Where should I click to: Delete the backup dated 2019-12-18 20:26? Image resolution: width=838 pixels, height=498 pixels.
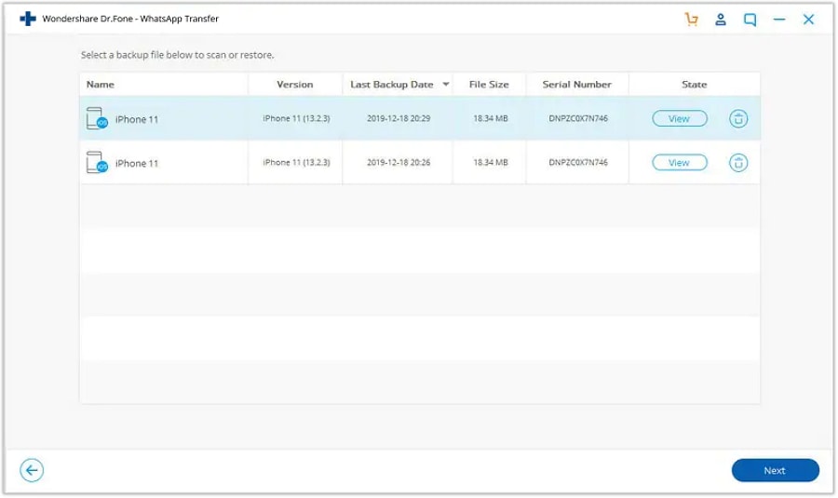738,163
